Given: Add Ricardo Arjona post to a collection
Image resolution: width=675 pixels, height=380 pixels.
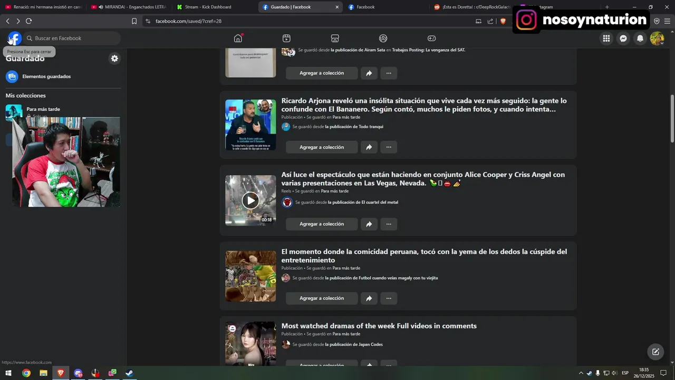Looking at the screenshot, I should pos(322,147).
